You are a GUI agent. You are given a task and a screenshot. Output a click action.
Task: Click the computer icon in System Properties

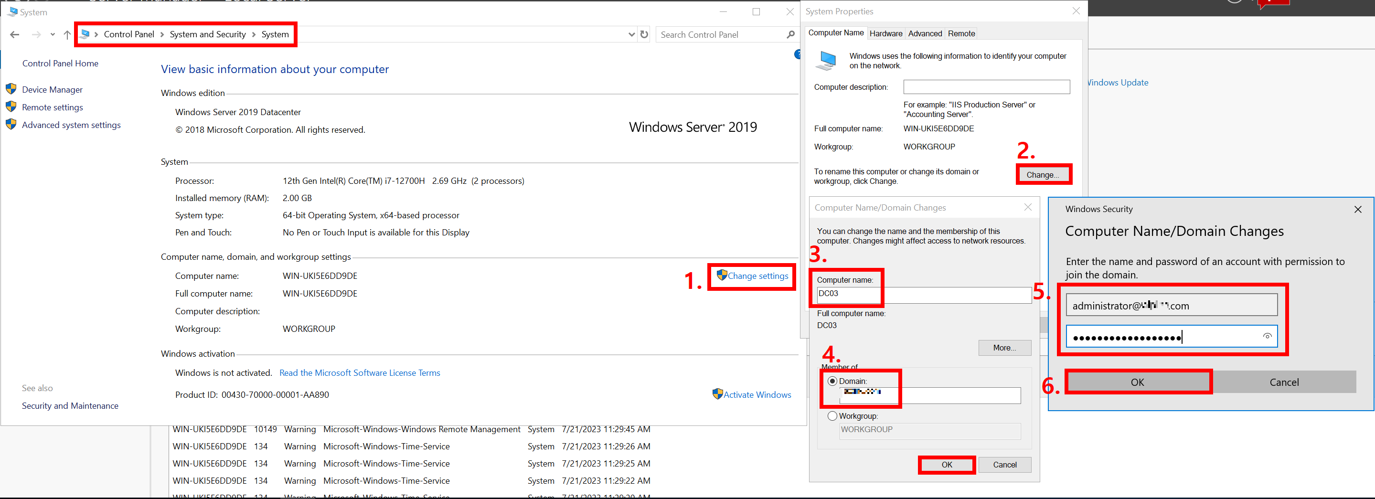point(826,60)
